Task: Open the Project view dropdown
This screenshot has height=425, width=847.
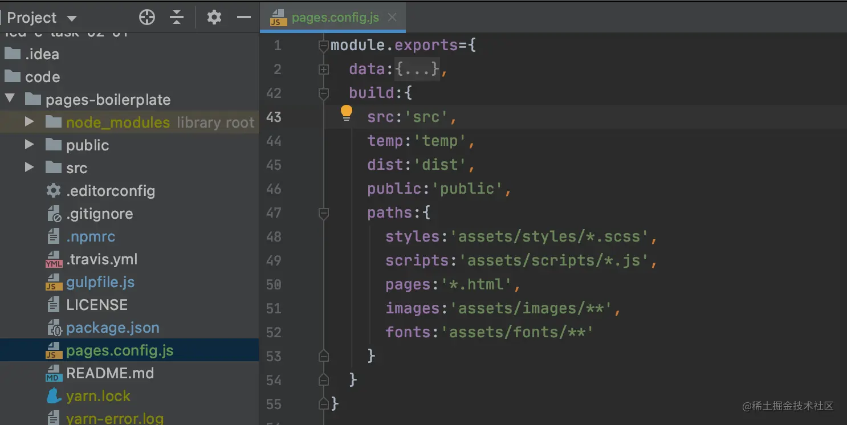Action: click(x=71, y=18)
